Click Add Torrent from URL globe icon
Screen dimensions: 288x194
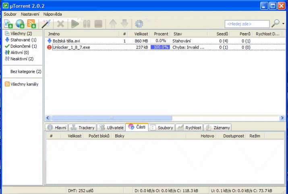pos(20,24)
